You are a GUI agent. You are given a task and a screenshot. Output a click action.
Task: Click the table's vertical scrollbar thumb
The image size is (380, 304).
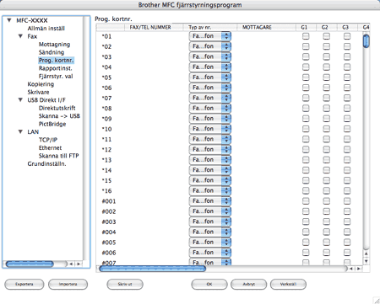366,41
